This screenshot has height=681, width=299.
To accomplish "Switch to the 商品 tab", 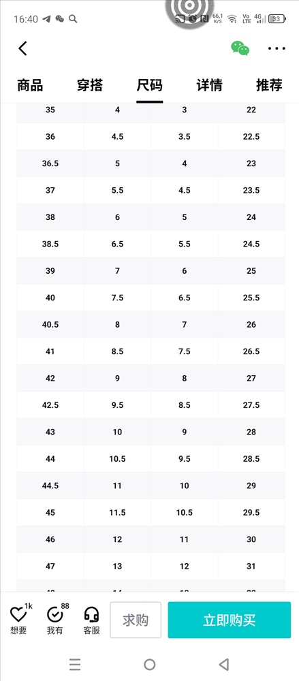I will click(30, 85).
